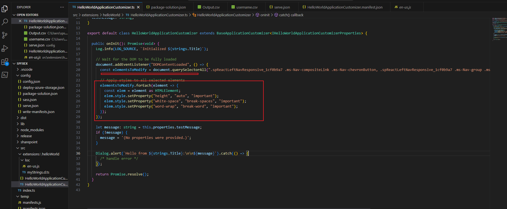Click the extensions breadcrumb segment
The height and width of the screenshot is (209, 507).
pyautogui.click(x=90, y=15)
